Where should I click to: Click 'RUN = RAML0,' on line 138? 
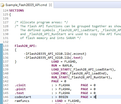(x=62, y=65)
